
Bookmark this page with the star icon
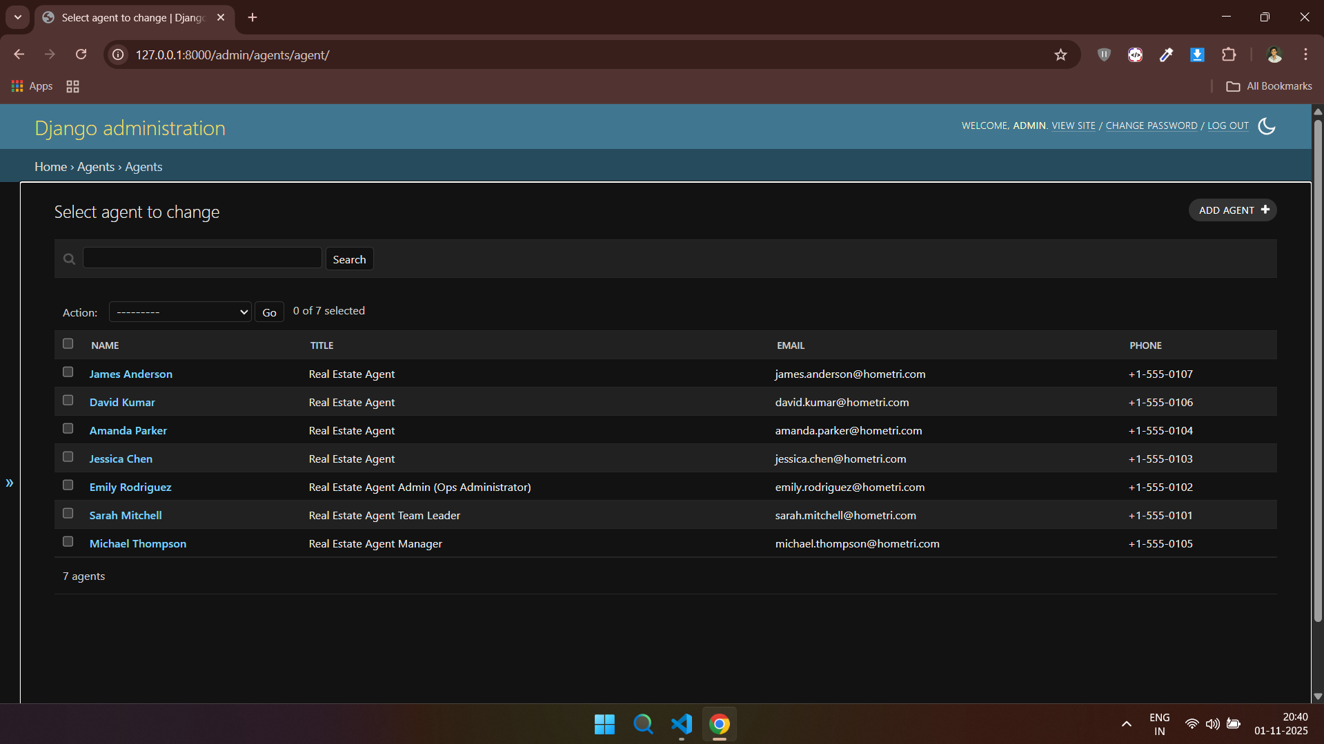(x=1060, y=55)
